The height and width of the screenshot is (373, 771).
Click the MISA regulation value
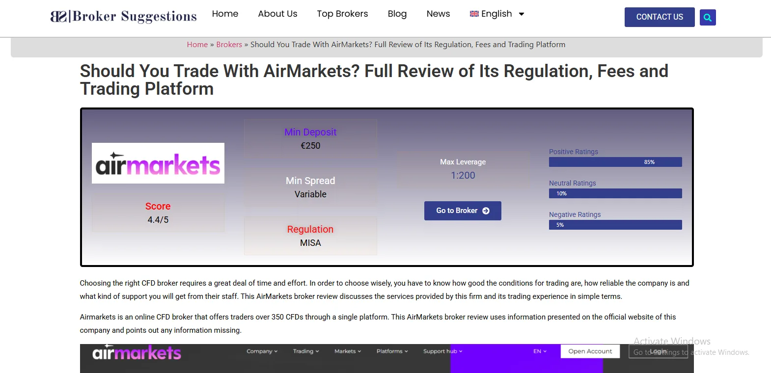(310, 243)
